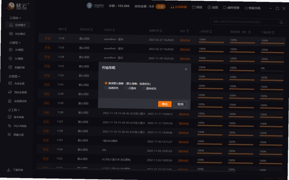Click task name speedtest - 副本 in row 1135
Viewport: 289px width, 180px height.
(x=114, y=49)
